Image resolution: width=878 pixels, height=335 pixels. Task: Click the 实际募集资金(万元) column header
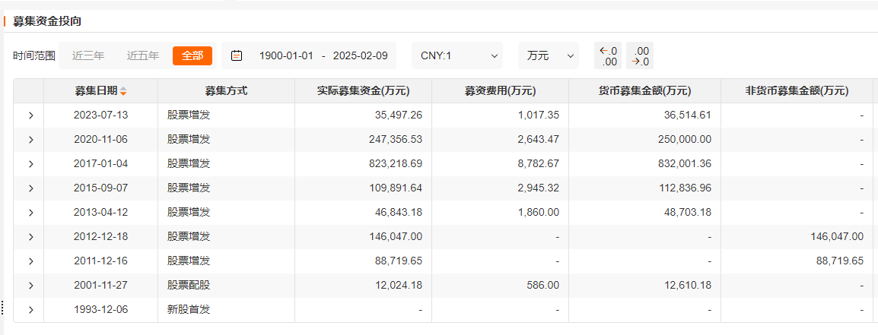[363, 91]
